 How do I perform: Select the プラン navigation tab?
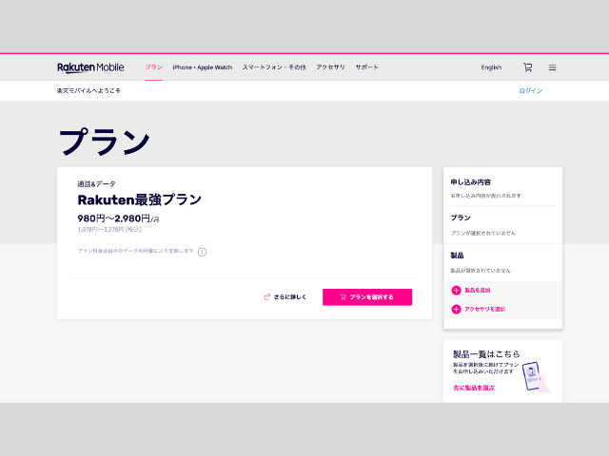tap(154, 67)
